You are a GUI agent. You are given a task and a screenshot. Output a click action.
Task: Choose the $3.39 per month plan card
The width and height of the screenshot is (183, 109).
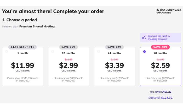click(115, 66)
